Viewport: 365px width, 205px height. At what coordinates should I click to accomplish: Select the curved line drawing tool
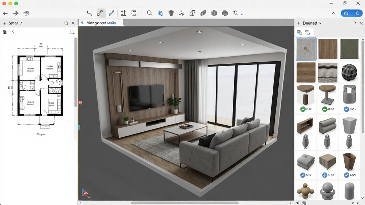89,13
